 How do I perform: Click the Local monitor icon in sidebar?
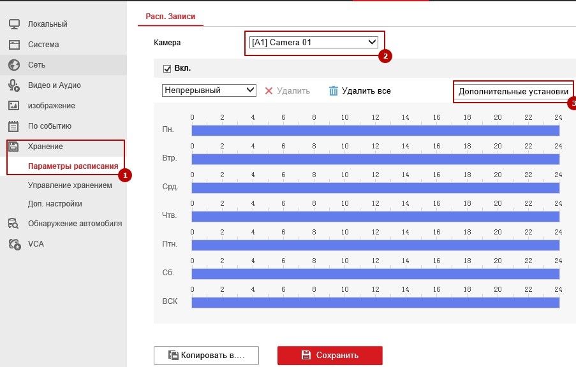[x=14, y=24]
